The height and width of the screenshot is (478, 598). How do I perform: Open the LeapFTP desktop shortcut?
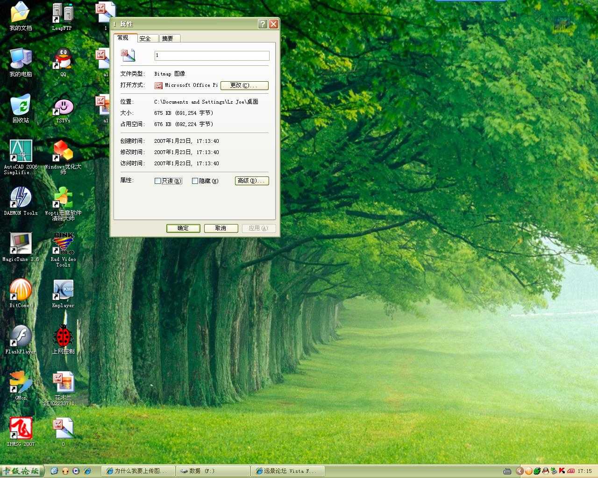tap(63, 17)
